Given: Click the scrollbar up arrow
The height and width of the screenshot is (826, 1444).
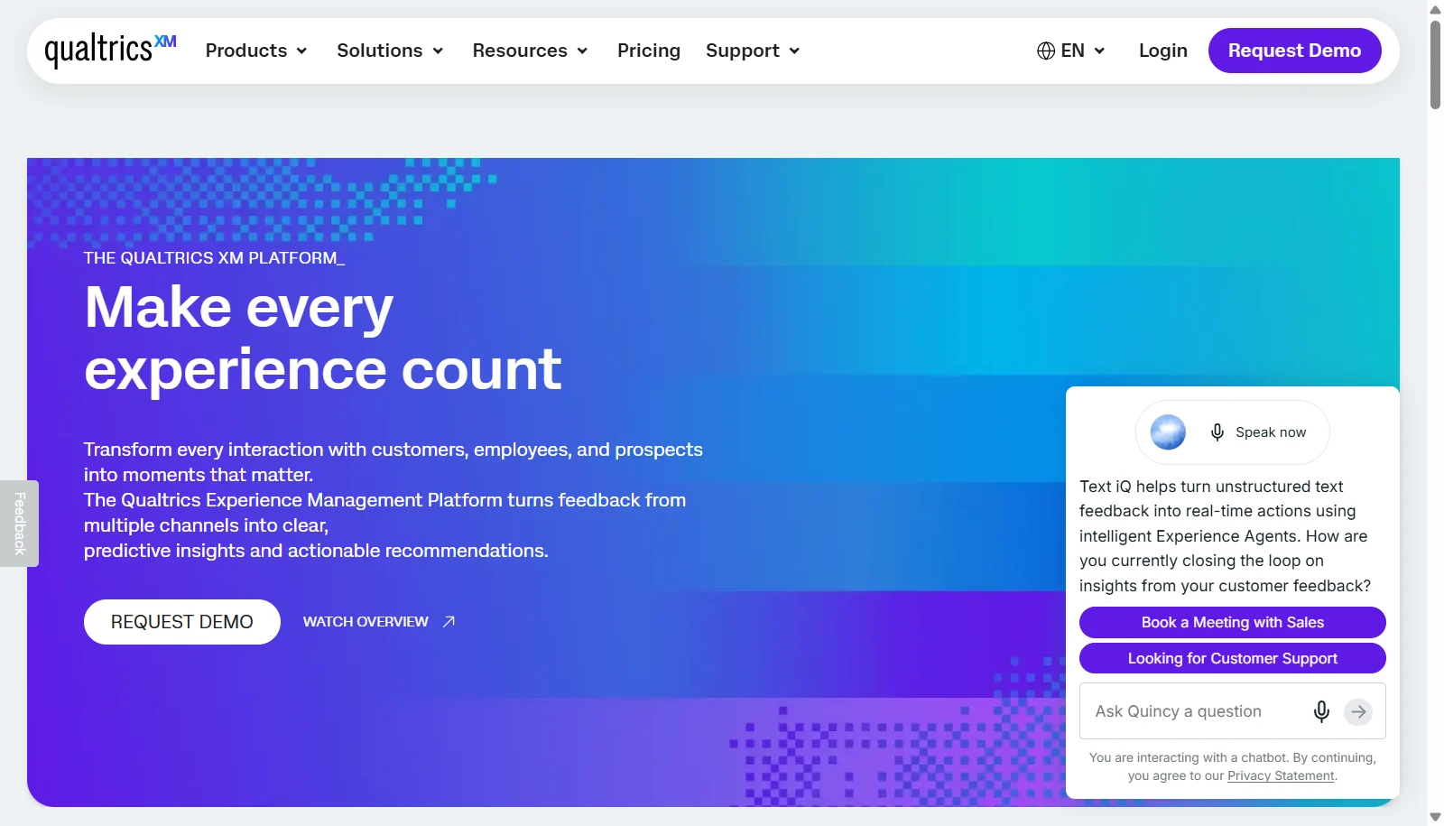Looking at the screenshot, I should click(1435, 9).
